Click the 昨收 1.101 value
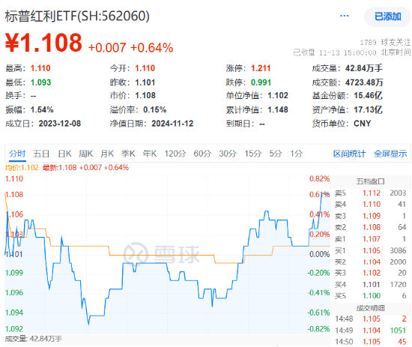The width and height of the screenshot is (412, 347). [x=145, y=82]
